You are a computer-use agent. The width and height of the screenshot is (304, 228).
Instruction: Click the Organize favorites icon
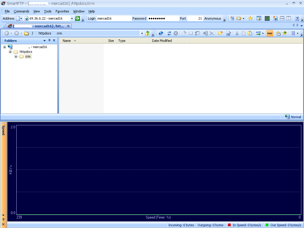pos(278,33)
